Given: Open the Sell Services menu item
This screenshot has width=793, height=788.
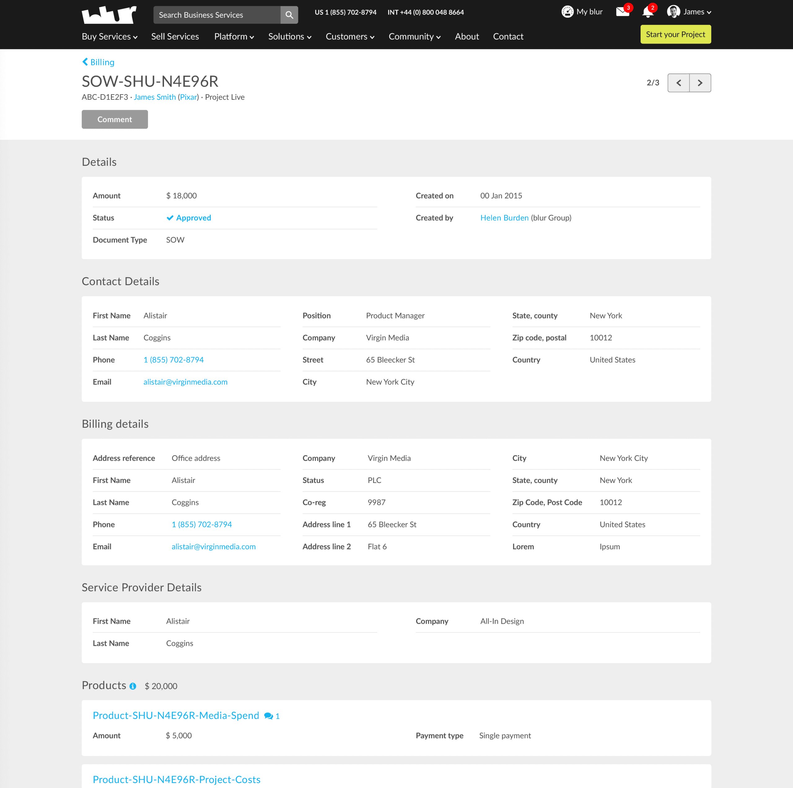Looking at the screenshot, I should pos(175,37).
